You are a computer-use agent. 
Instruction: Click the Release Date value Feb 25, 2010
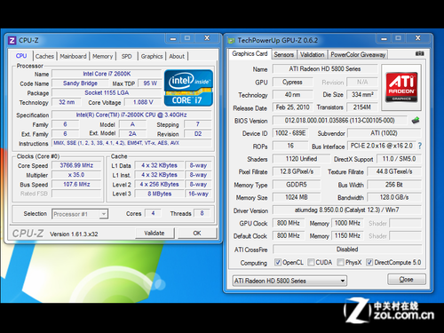click(x=292, y=107)
